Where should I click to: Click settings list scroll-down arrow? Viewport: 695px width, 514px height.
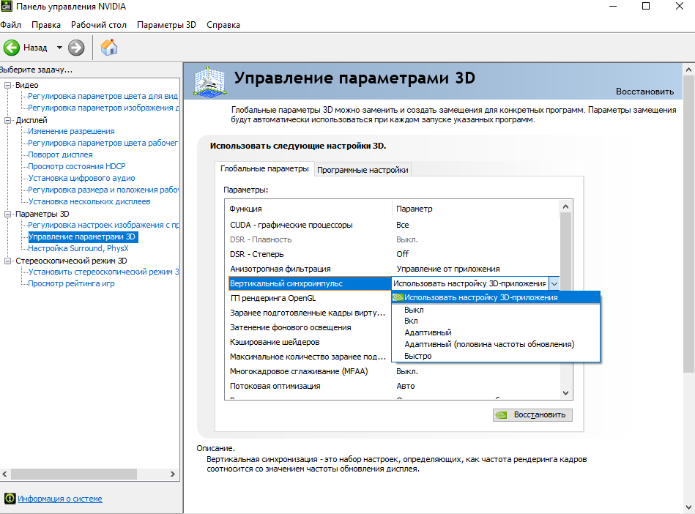pos(565,393)
